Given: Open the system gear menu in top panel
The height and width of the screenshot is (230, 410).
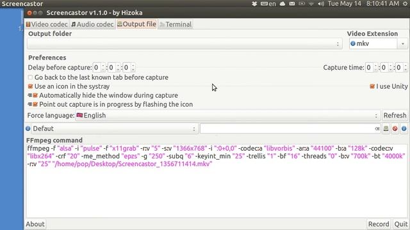Looking at the screenshot, I should coord(406,4).
